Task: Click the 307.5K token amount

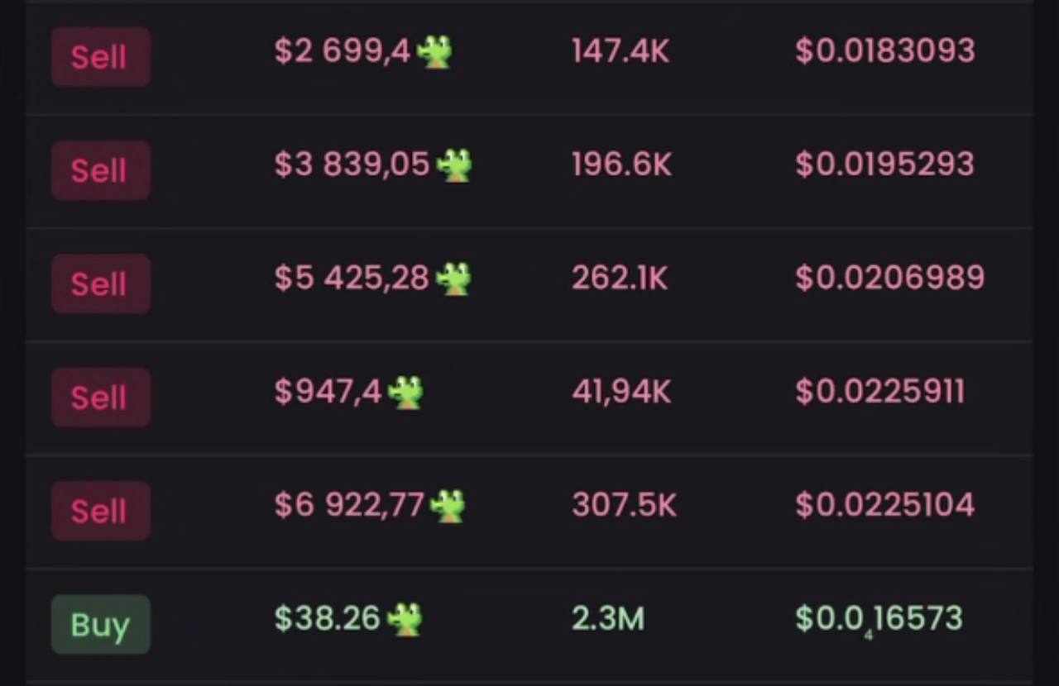Action: tap(624, 505)
